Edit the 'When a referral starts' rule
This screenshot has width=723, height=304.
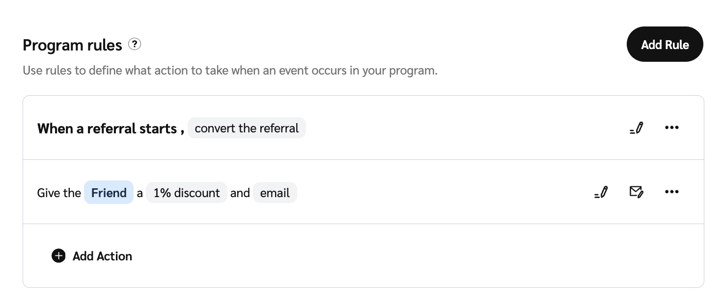click(637, 128)
